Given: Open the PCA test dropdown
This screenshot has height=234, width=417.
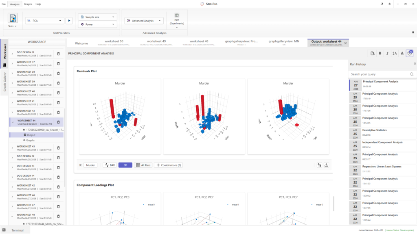Looking at the screenshot, I should (x=44, y=20).
